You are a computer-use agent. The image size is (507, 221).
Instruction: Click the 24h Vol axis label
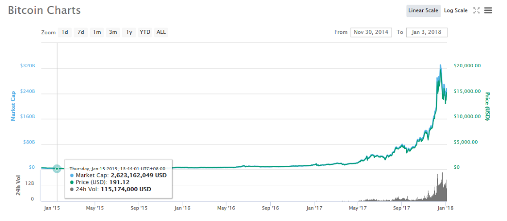19,186
